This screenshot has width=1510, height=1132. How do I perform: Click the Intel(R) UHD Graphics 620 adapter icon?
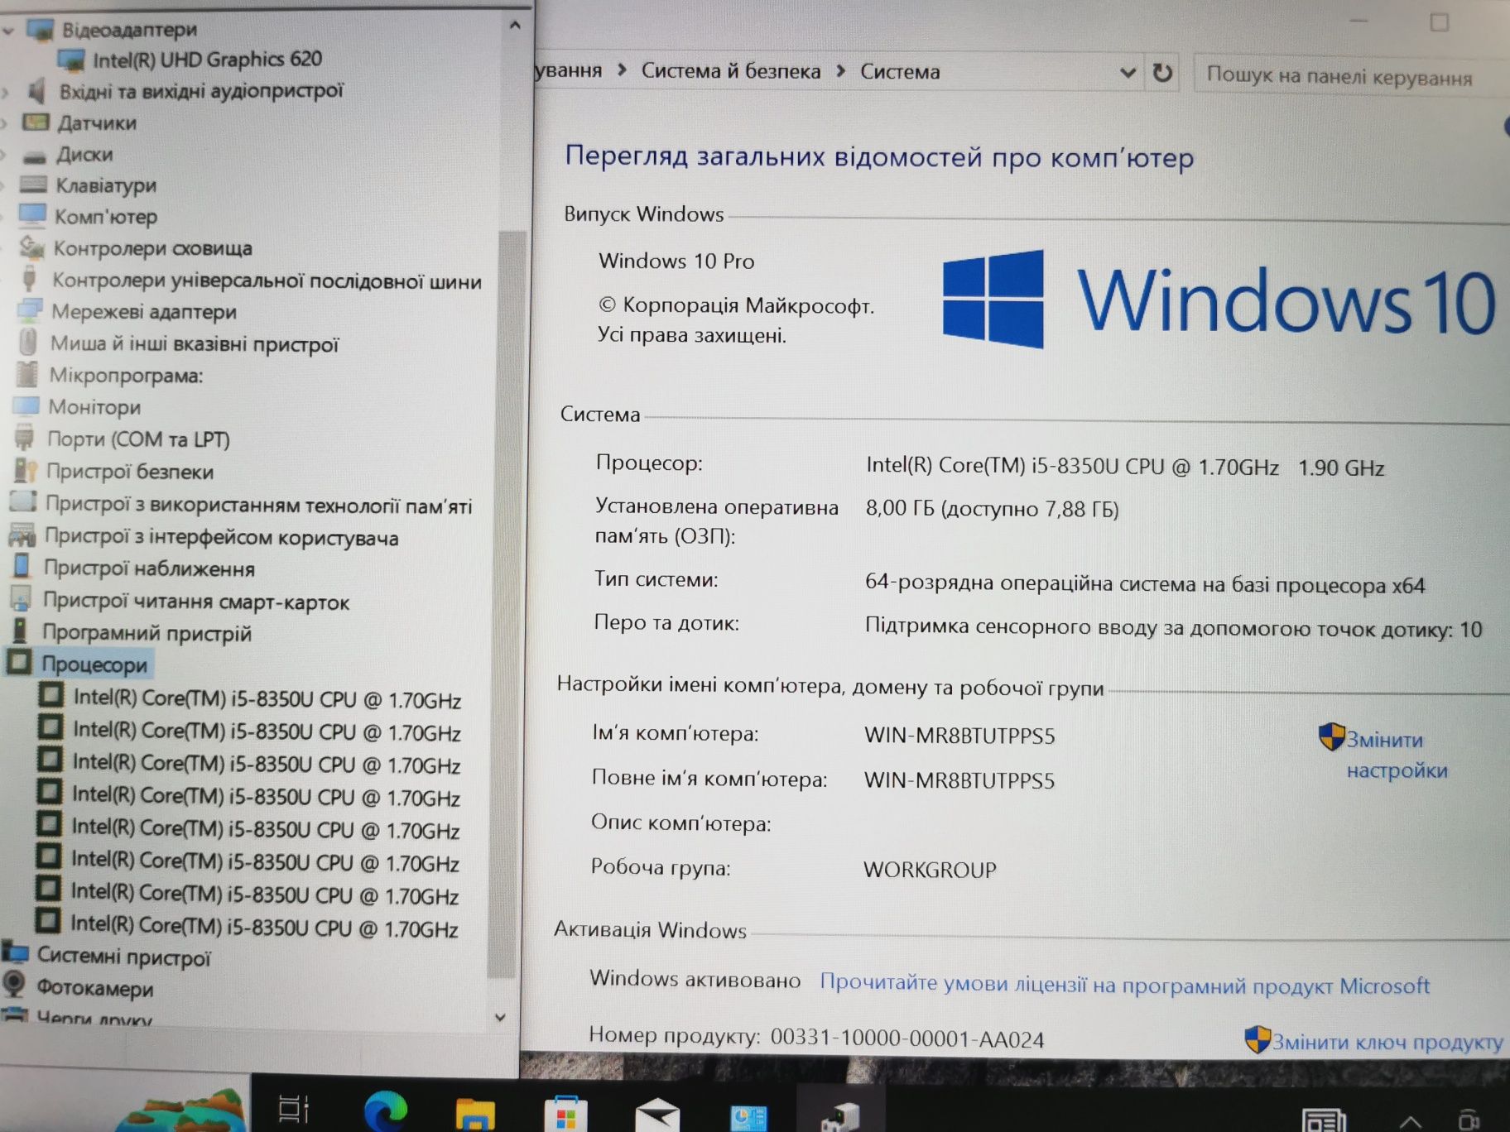[71, 60]
